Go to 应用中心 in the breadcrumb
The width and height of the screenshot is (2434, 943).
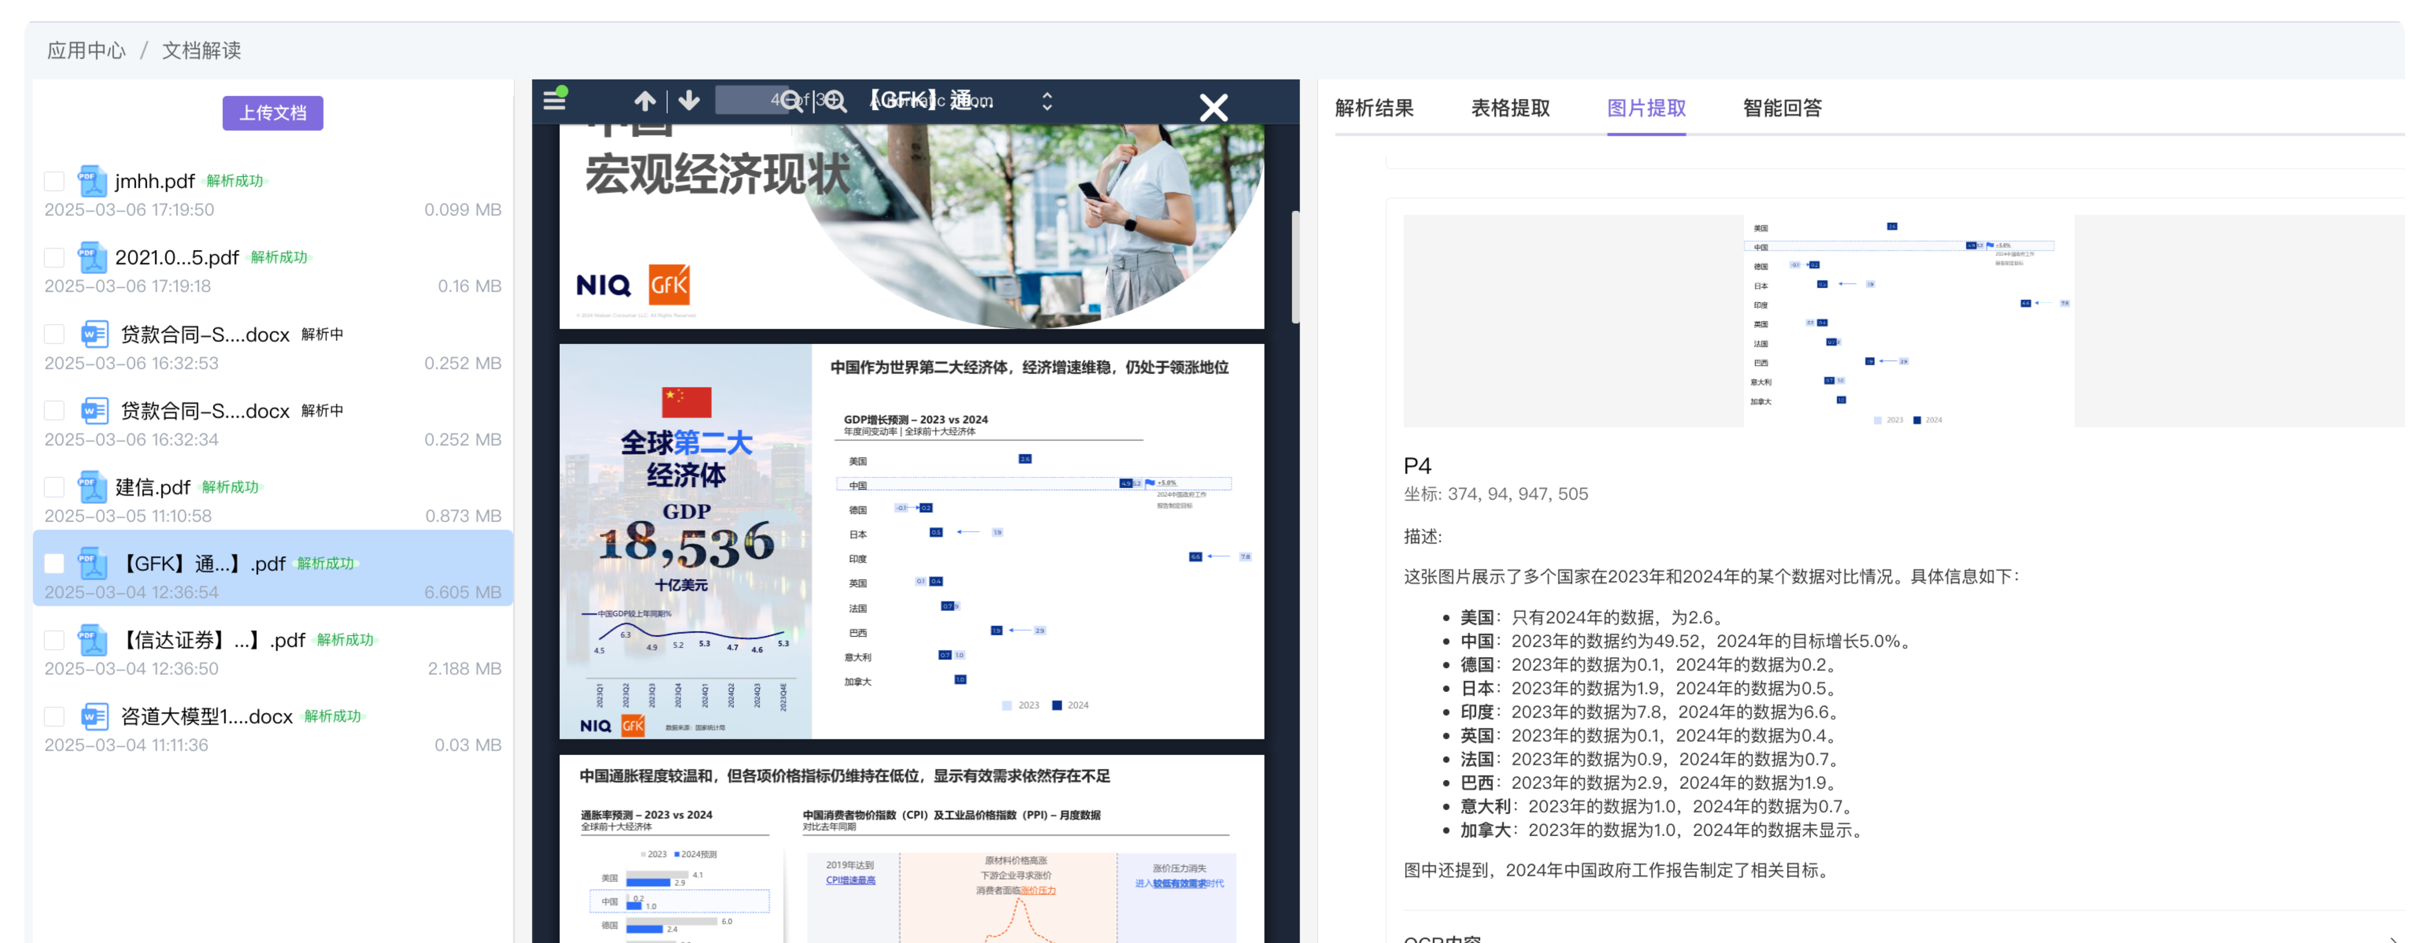pos(86,50)
